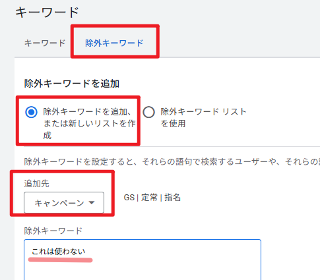Click inside the 除外キーワード text box
This screenshot has width=320, height=280.
coord(143,260)
